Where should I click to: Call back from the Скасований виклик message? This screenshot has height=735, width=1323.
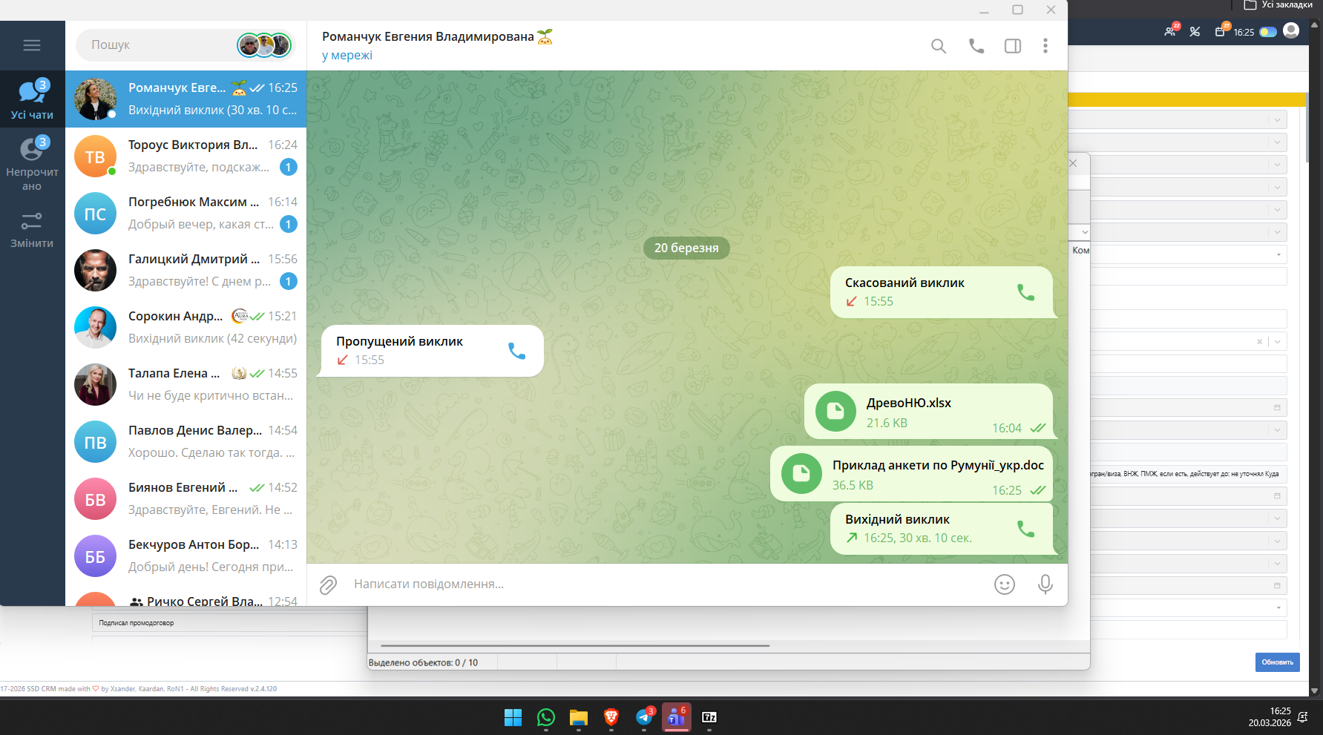(1025, 292)
